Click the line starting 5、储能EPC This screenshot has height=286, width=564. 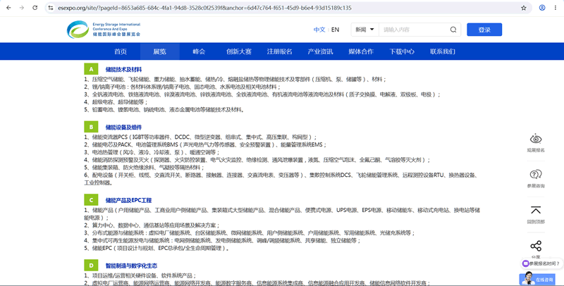[x=157, y=248]
